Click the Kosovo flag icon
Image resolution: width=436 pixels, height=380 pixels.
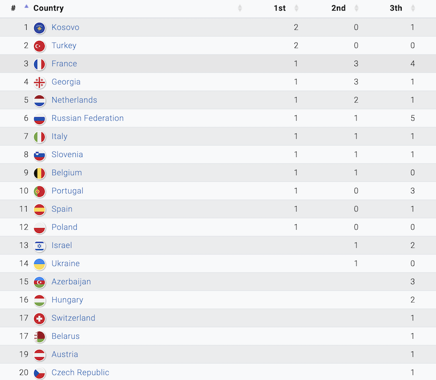point(39,27)
